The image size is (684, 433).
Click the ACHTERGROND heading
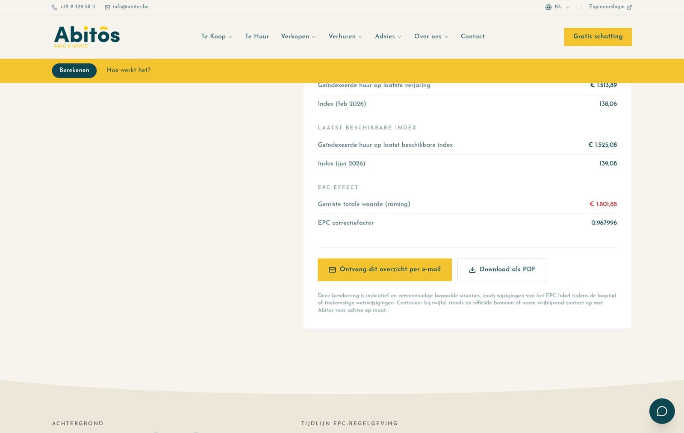(78, 424)
